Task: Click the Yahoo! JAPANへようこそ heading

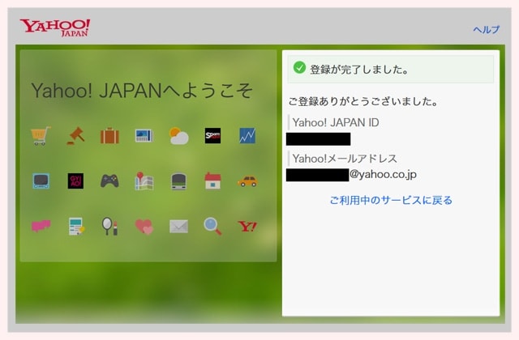Action: [x=143, y=91]
